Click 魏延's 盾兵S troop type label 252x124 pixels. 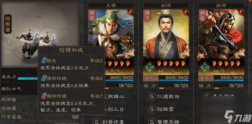coord(206,78)
